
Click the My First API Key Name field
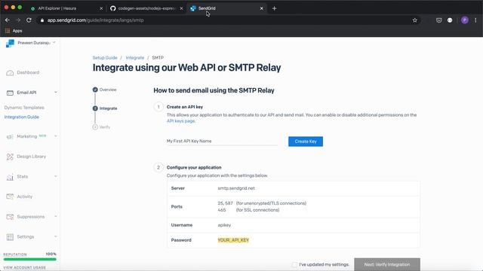222,141
